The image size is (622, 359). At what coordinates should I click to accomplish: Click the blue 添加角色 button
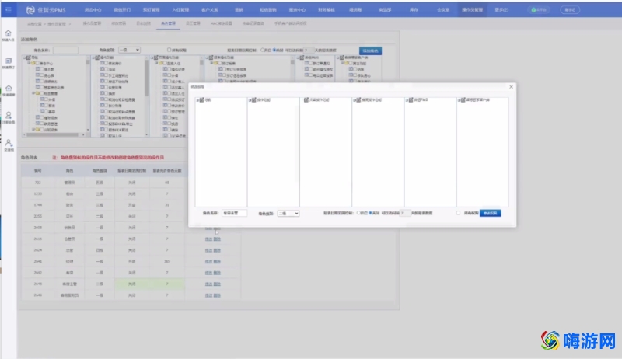[371, 51]
